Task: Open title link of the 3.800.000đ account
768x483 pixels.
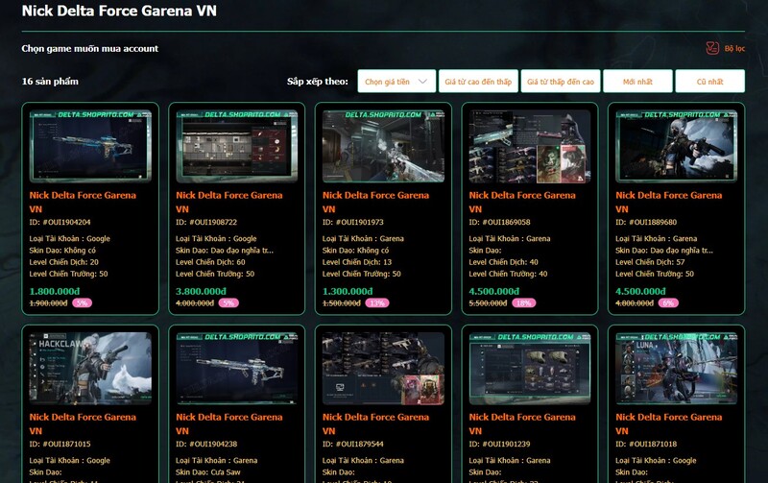Action: point(229,202)
